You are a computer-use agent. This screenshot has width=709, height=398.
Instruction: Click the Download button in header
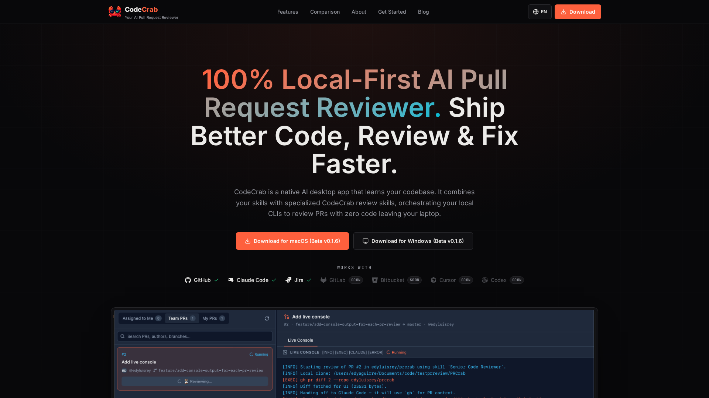[x=578, y=12]
